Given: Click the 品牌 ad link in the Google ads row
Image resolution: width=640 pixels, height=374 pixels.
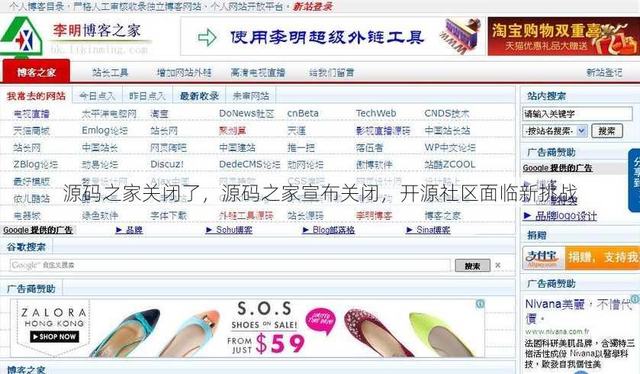Looking at the screenshot, I should (130, 230).
